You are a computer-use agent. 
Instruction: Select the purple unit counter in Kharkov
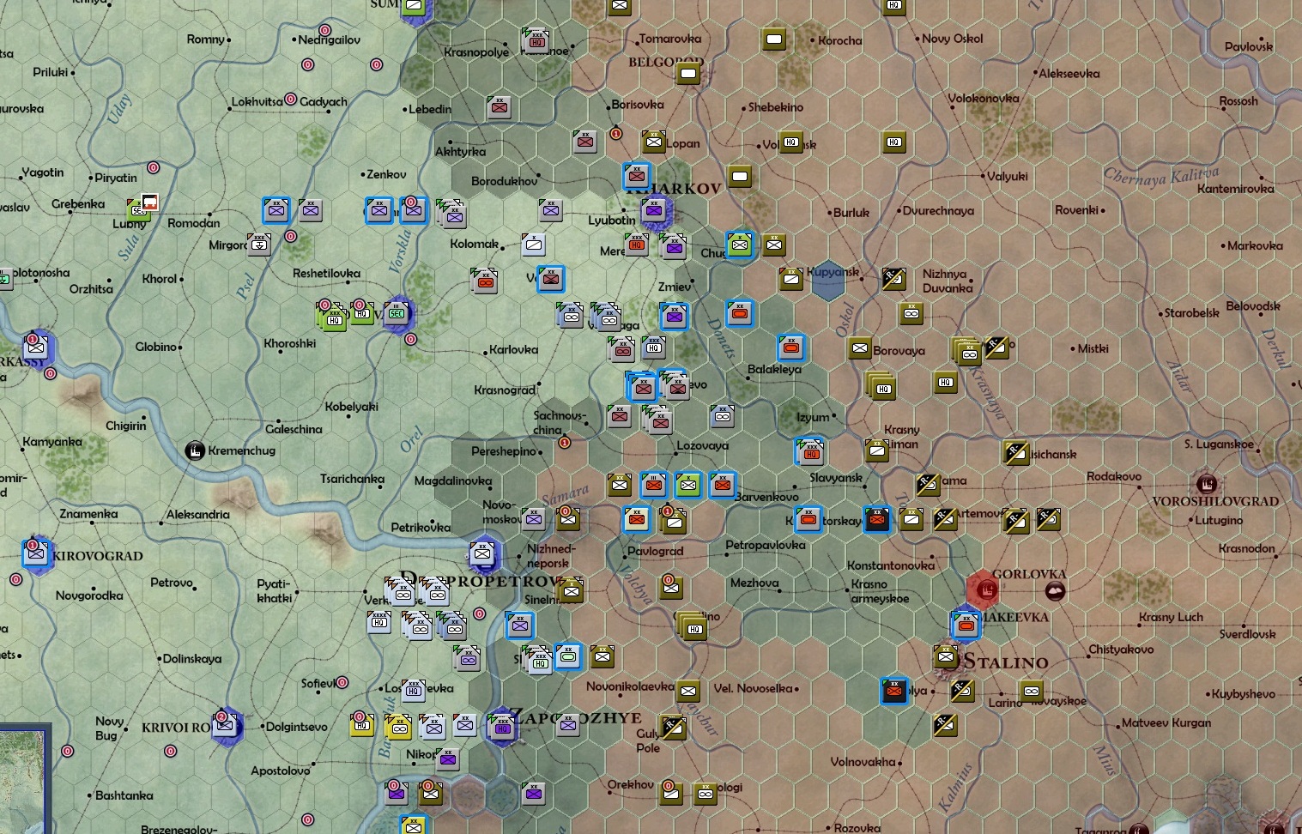tap(654, 210)
